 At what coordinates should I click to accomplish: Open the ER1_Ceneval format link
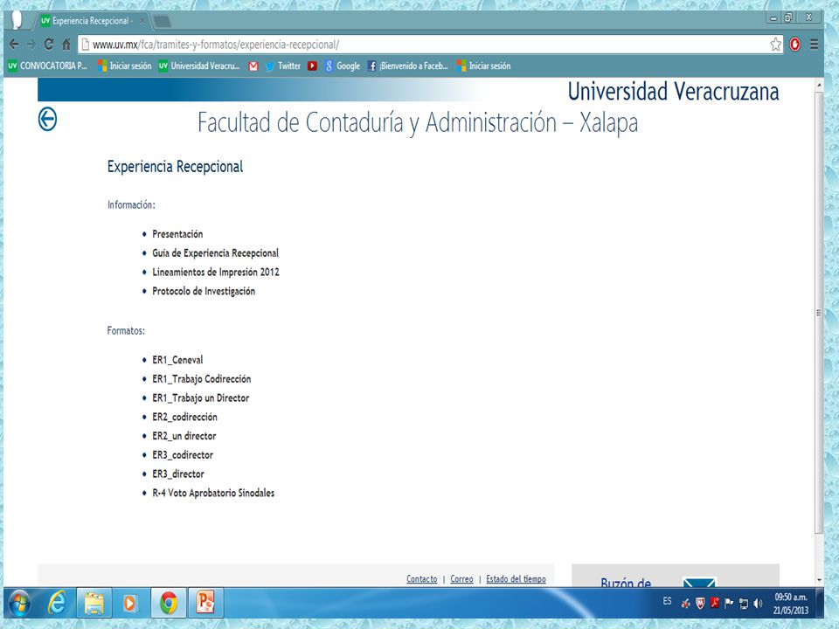177,360
